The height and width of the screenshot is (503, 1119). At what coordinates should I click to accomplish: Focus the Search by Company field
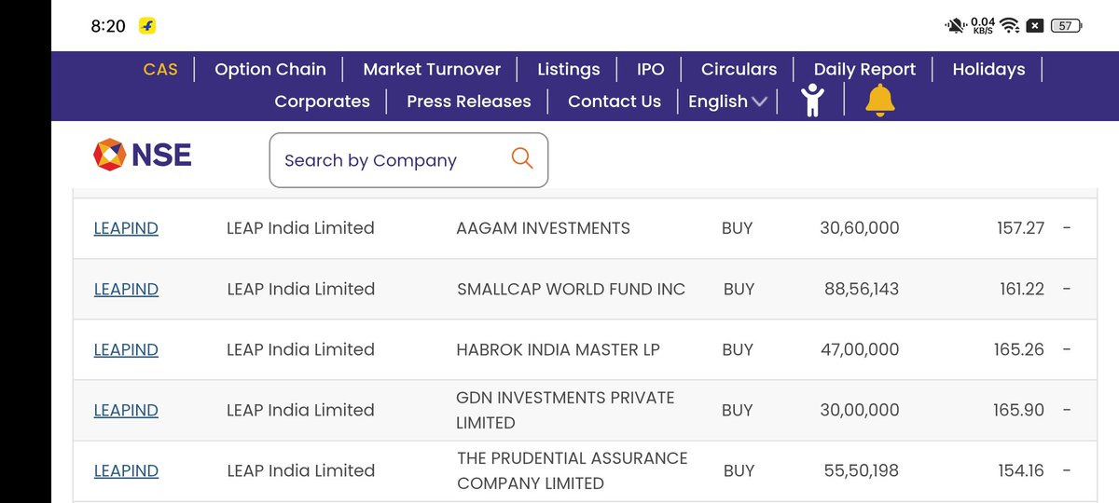pos(408,160)
